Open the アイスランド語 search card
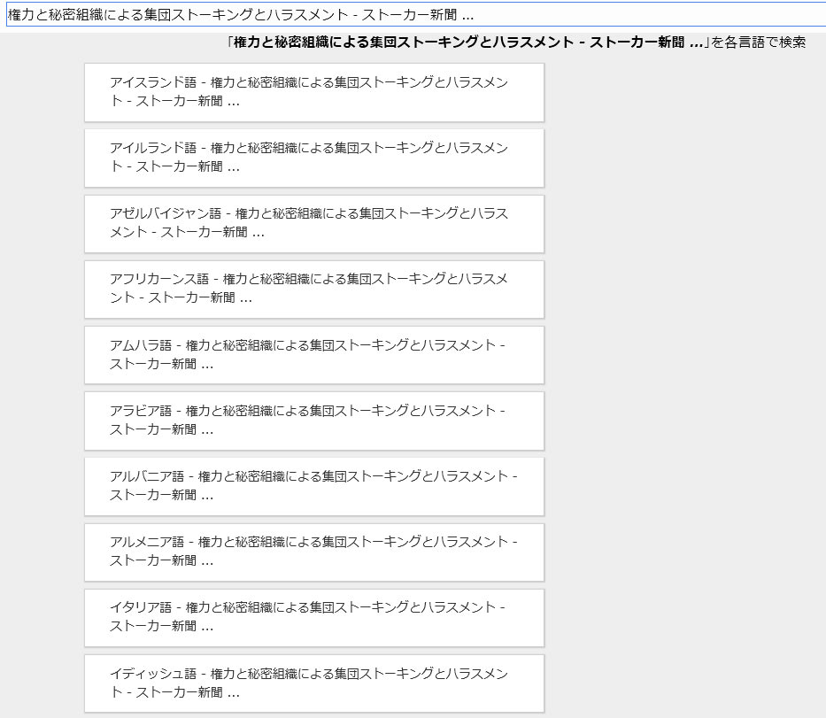 pos(314,92)
